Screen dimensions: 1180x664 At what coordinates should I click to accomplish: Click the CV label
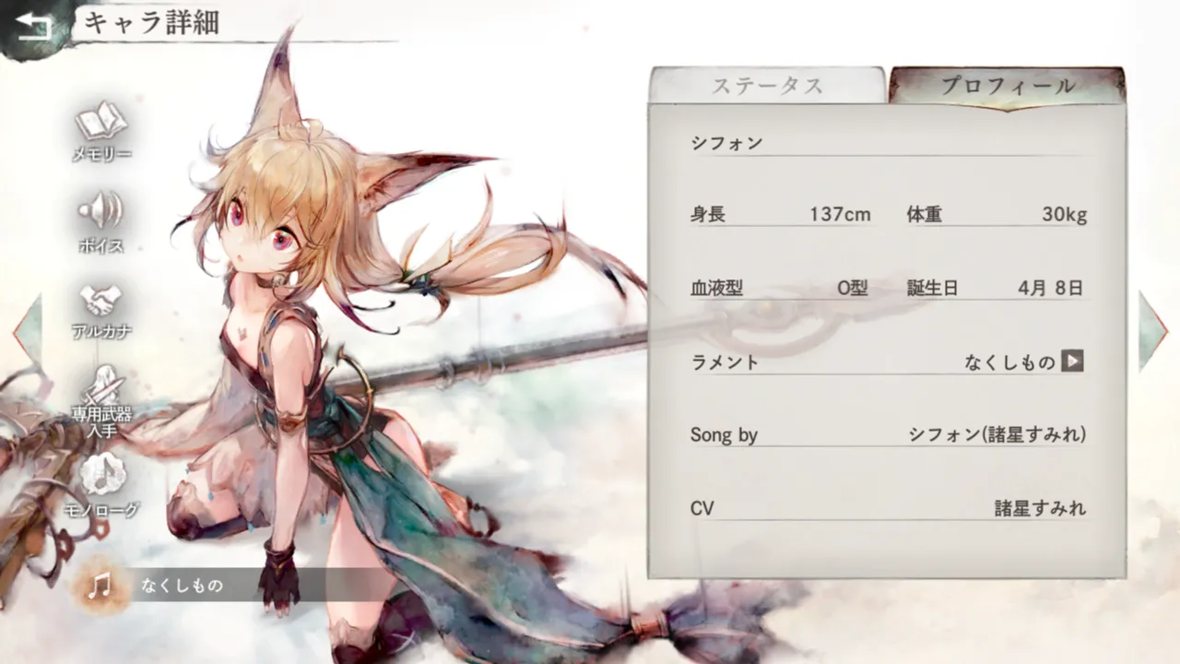(702, 508)
